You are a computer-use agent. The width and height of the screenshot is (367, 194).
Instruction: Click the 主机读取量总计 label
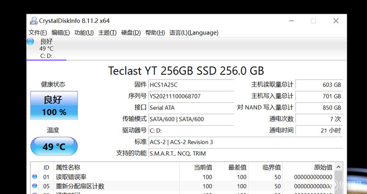click(x=272, y=84)
